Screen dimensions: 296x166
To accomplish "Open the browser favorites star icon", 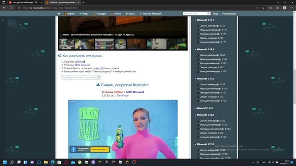I will click(271, 8).
